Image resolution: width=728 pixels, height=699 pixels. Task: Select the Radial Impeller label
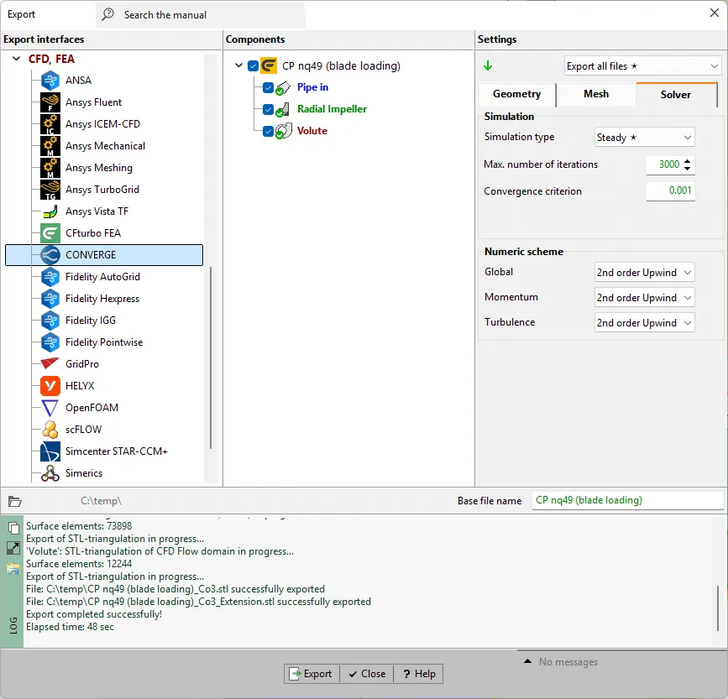click(x=332, y=109)
